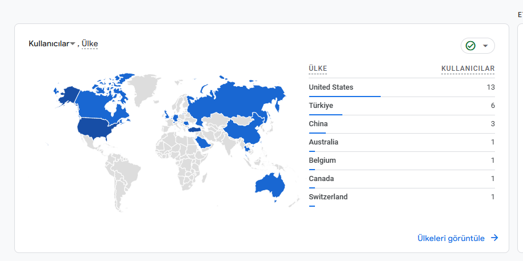Sort by the KULLANICILAR column header

tap(468, 69)
